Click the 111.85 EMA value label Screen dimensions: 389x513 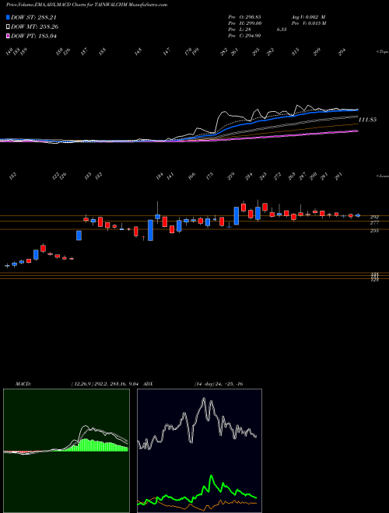pyautogui.click(x=367, y=120)
